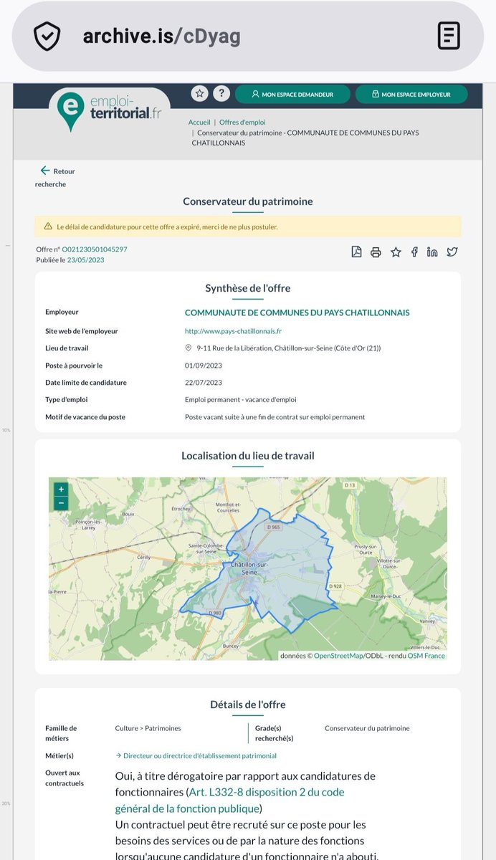The height and width of the screenshot is (860, 496).
Task: Open OpenStreetMap attribution link
Action: tap(338, 656)
